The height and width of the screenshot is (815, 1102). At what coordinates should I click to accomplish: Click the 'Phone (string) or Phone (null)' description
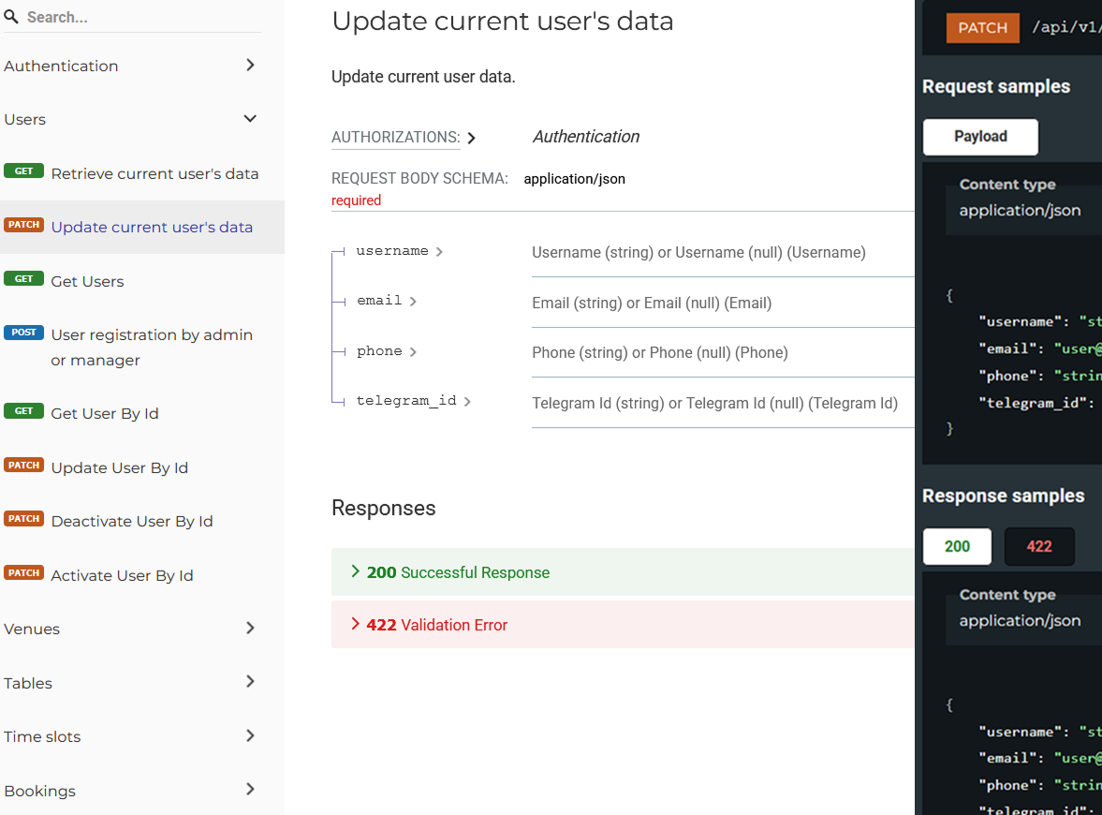tap(660, 352)
